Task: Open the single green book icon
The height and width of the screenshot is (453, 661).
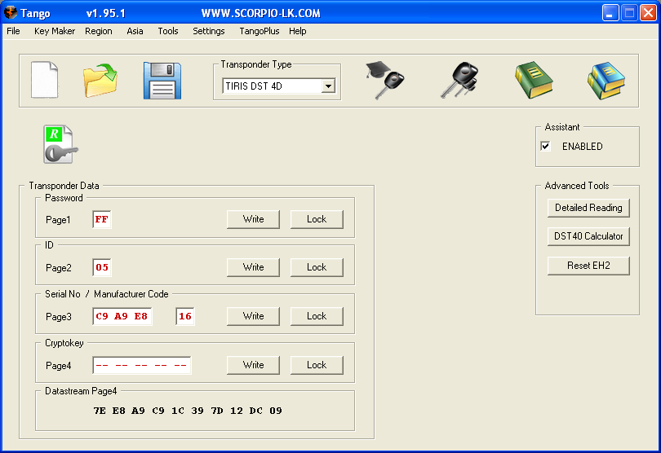Action: 534,80
